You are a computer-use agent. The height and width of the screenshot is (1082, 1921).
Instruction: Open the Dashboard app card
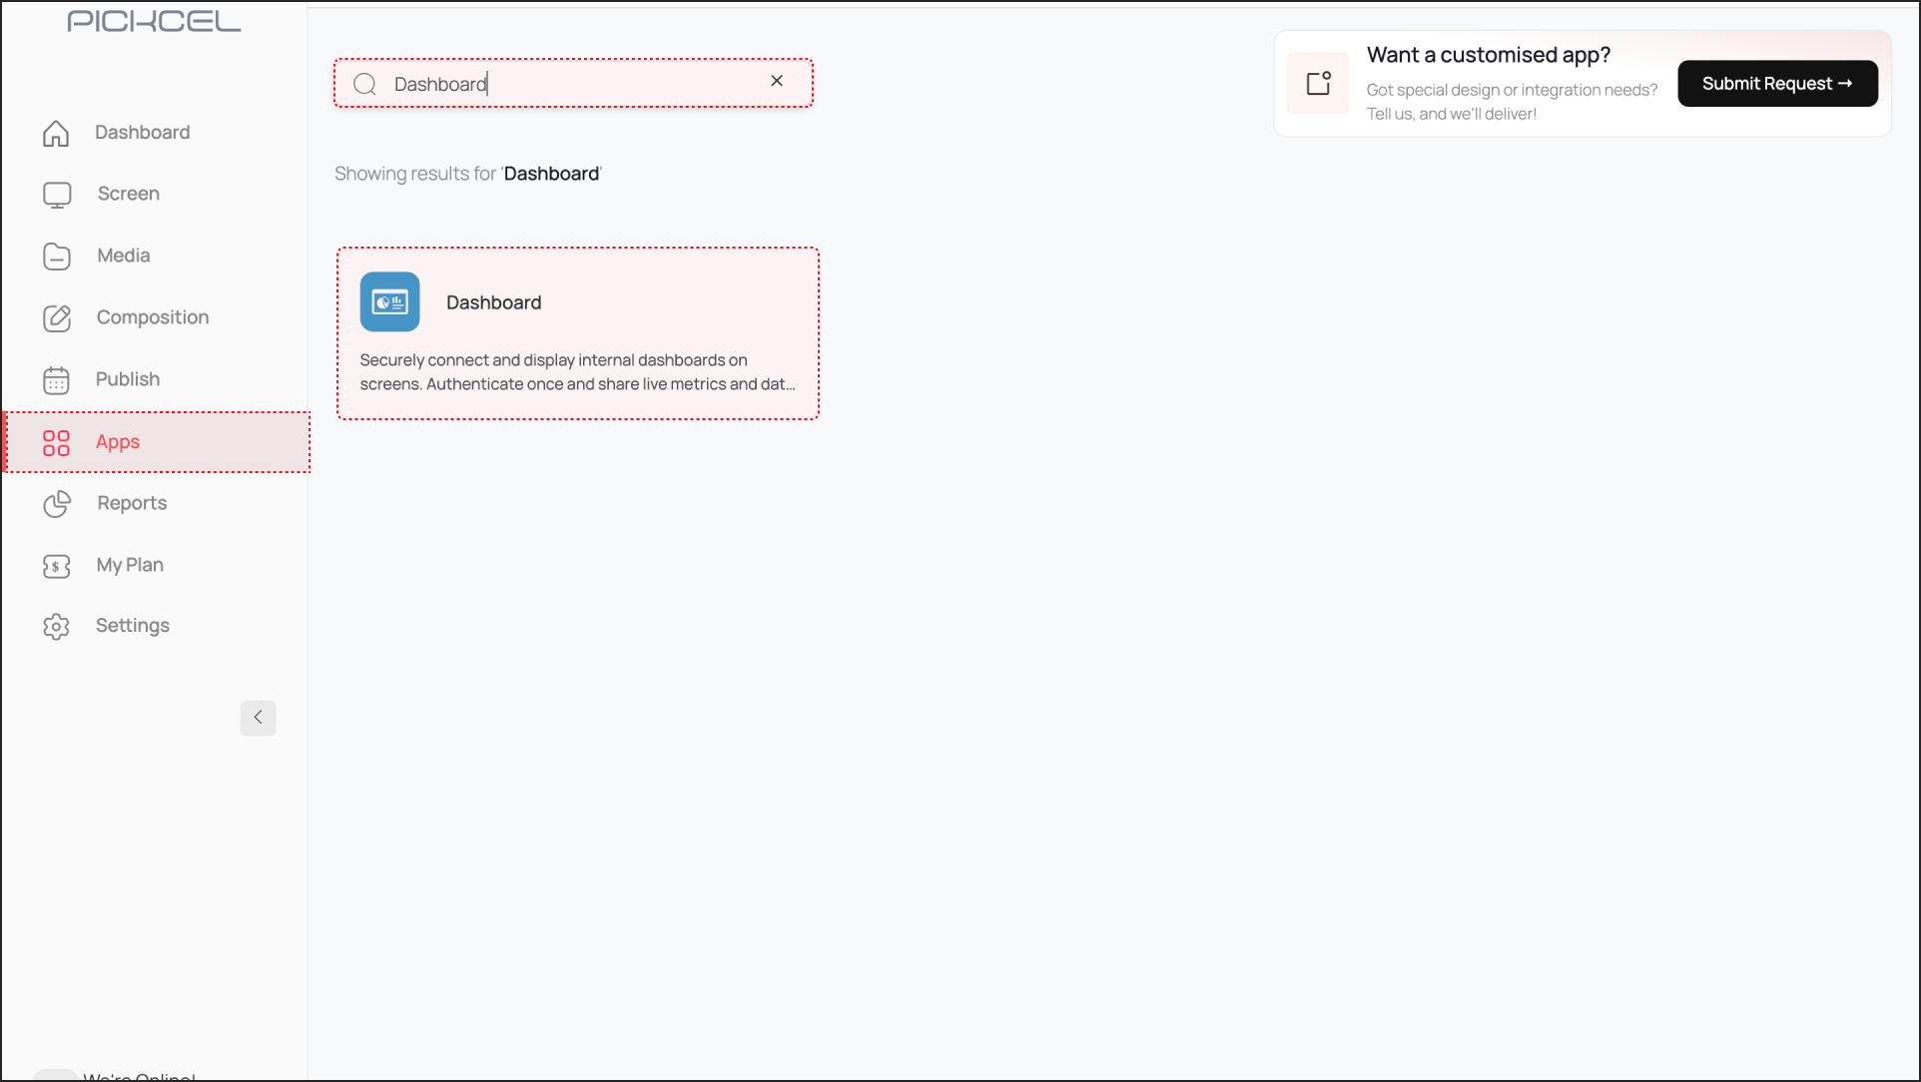[577, 333]
